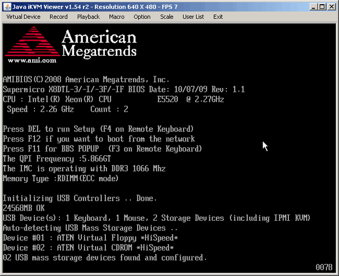Select Exit in the menu bar
The image size is (339, 276).
(x=218, y=17)
